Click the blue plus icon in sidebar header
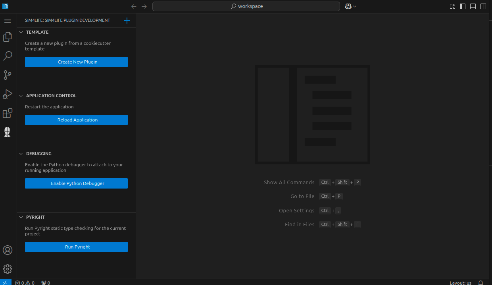492x285 pixels. coord(127,21)
